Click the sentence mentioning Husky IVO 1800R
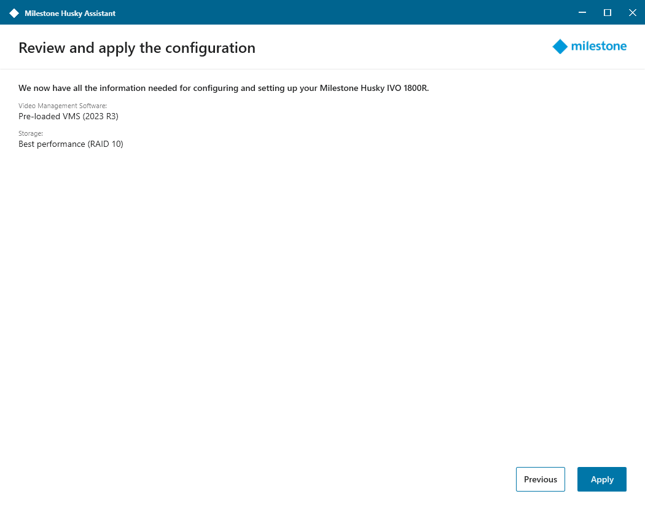 coord(224,88)
